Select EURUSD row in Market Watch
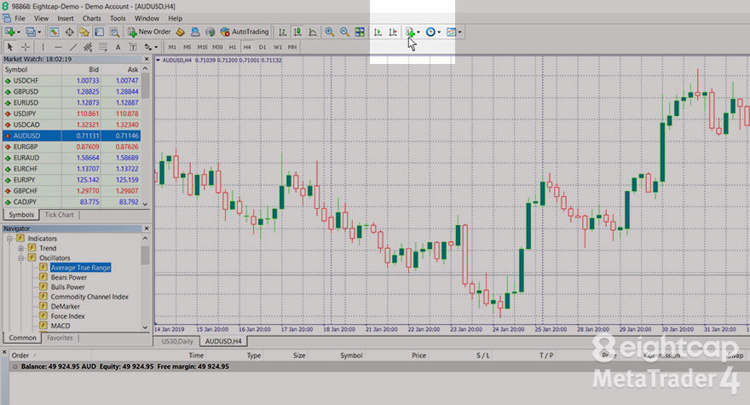750x405 pixels. pos(72,102)
